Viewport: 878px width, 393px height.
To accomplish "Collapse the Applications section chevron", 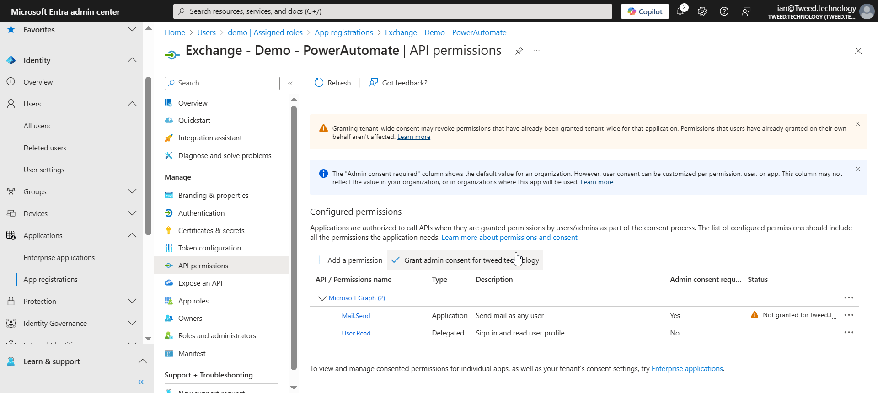I will point(132,235).
